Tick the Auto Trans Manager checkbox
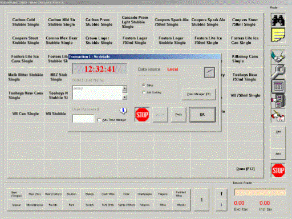The height and width of the screenshot is (219, 292). click(99, 120)
